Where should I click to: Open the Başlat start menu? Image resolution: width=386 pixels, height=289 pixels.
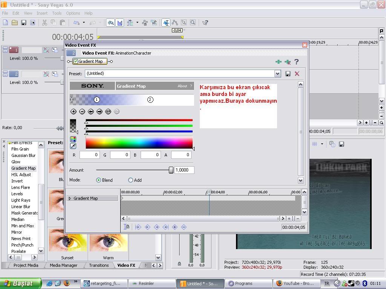click(x=20, y=283)
